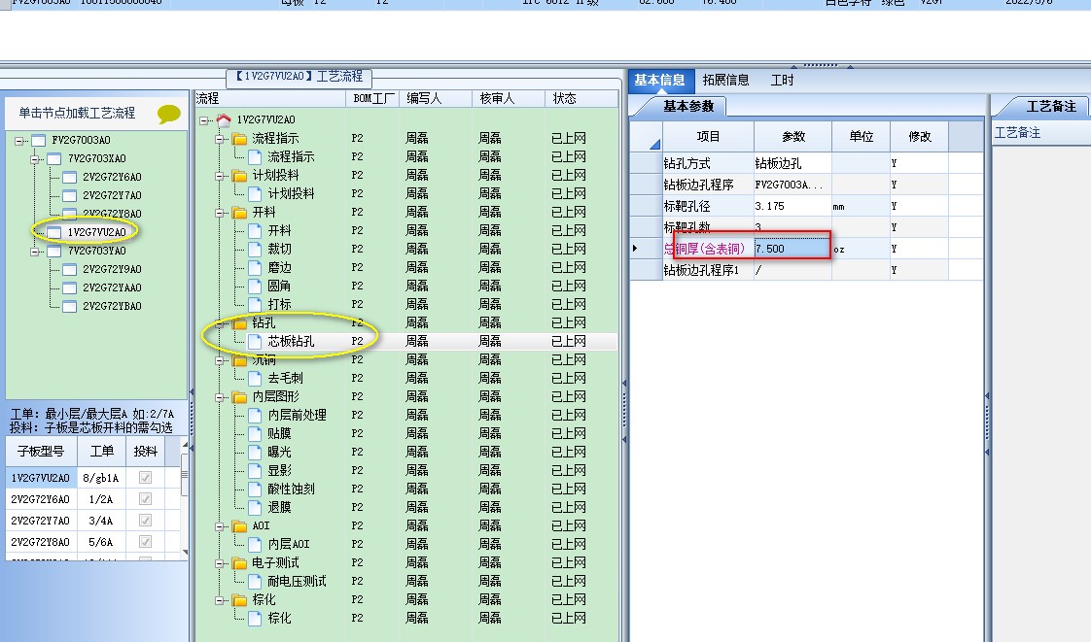Screen dimensions: 1091x642
Task: Select the 基本参数 sub-tab
Action: click(x=688, y=106)
